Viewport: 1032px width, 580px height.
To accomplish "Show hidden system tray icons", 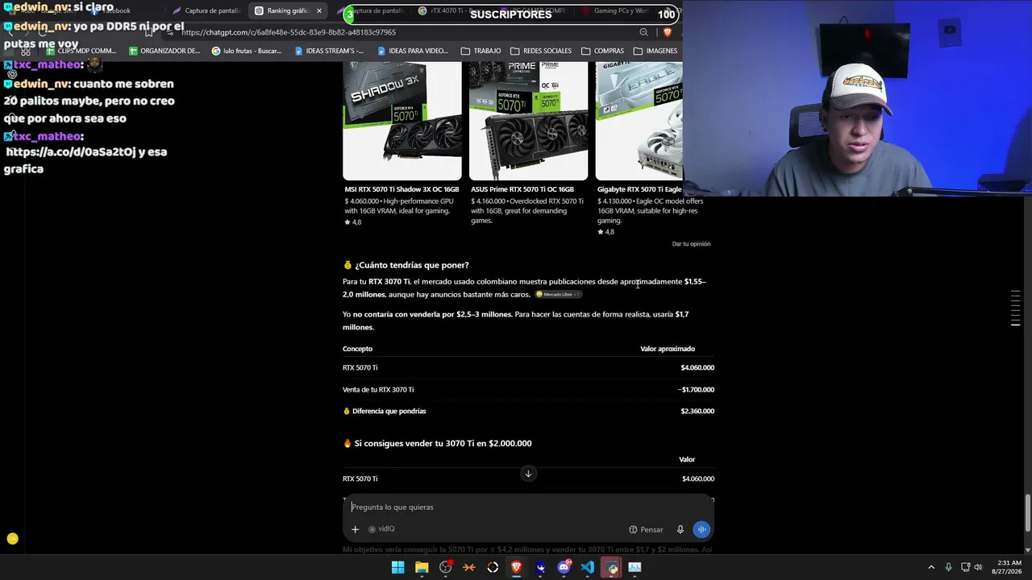I will tap(931, 567).
